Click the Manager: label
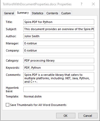Viewport: 100px width, 121px height. pyautogui.click(x=12, y=43)
